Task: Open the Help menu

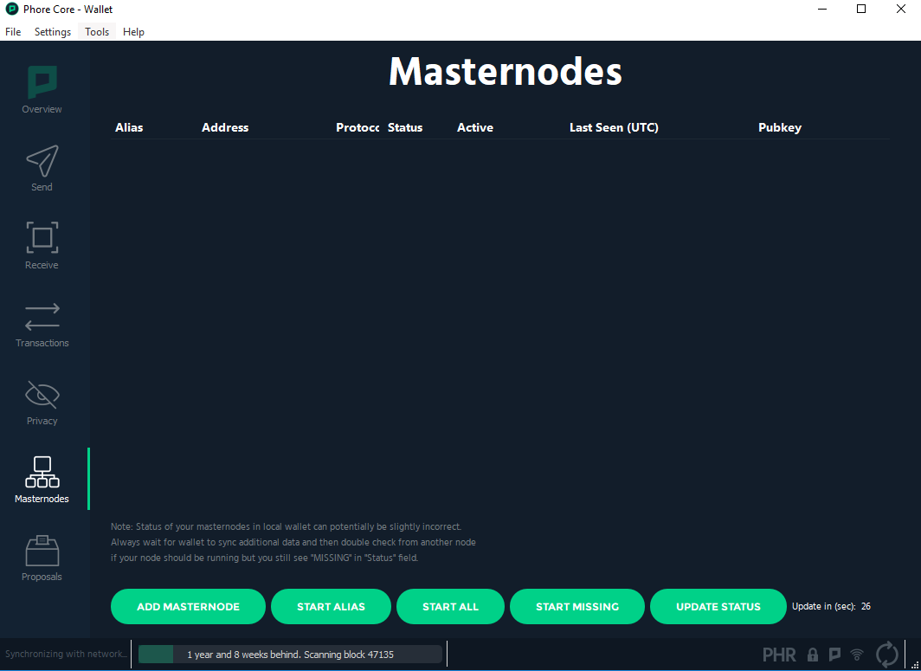Action: (133, 32)
